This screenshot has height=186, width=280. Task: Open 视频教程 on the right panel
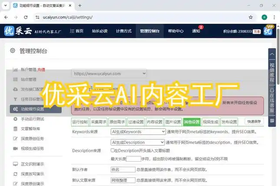click(272, 72)
